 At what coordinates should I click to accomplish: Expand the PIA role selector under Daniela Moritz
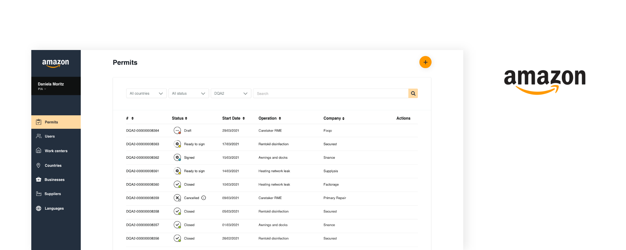pos(42,89)
